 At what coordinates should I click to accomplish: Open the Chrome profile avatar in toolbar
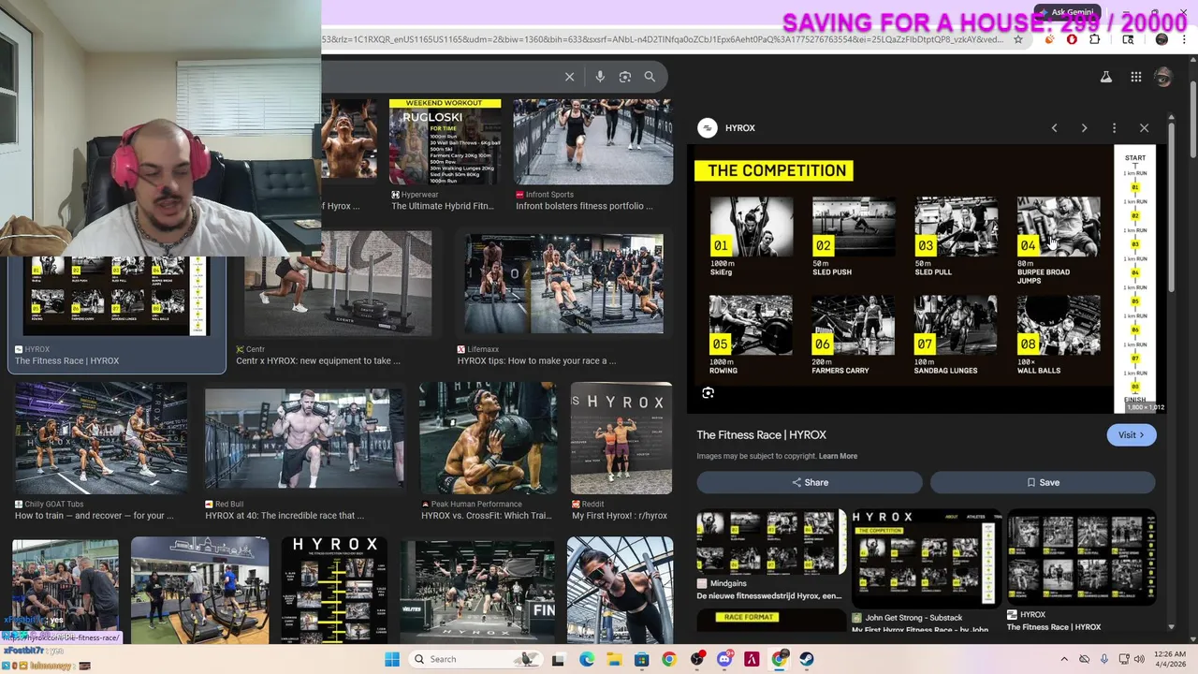pyautogui.click(x=1161, y=39)
